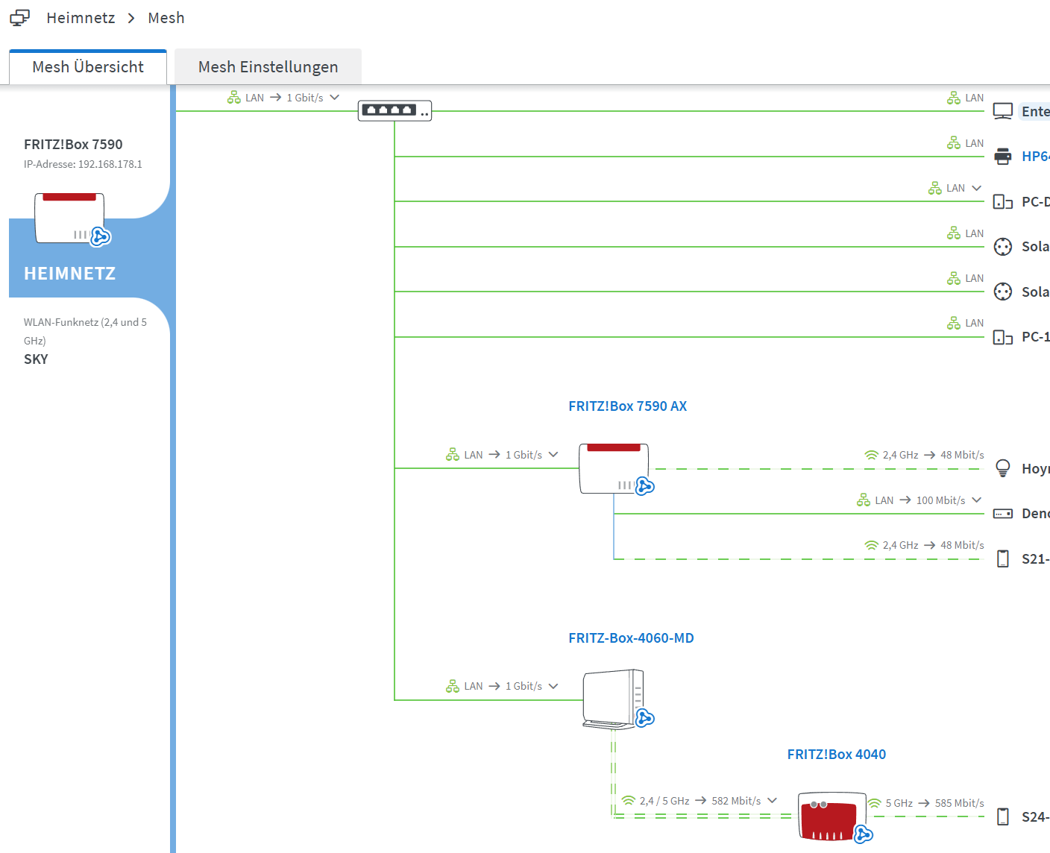Screen dimensions: 1050x853
Task: Click the PC-1 computer device icon
Action: click(1003, 337)
